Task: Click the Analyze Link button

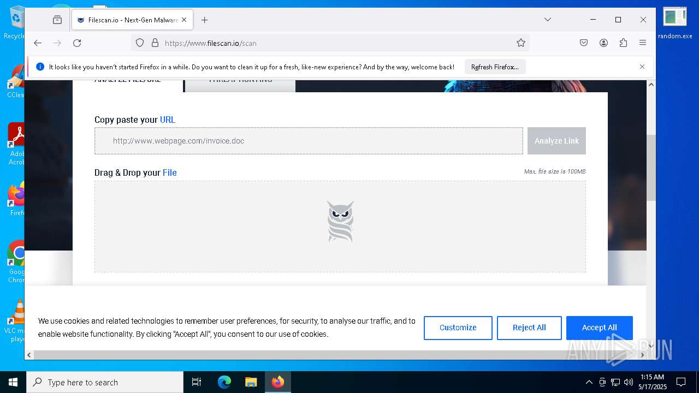Action: tap(556, 141)
